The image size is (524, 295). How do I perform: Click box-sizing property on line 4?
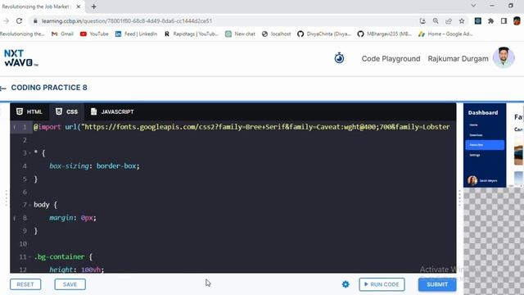(69, 166)
